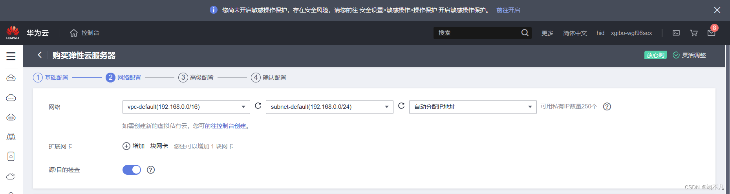Click the 网络 field label
This screenshot has width=730, height=194.
click(x=55, y=107)
